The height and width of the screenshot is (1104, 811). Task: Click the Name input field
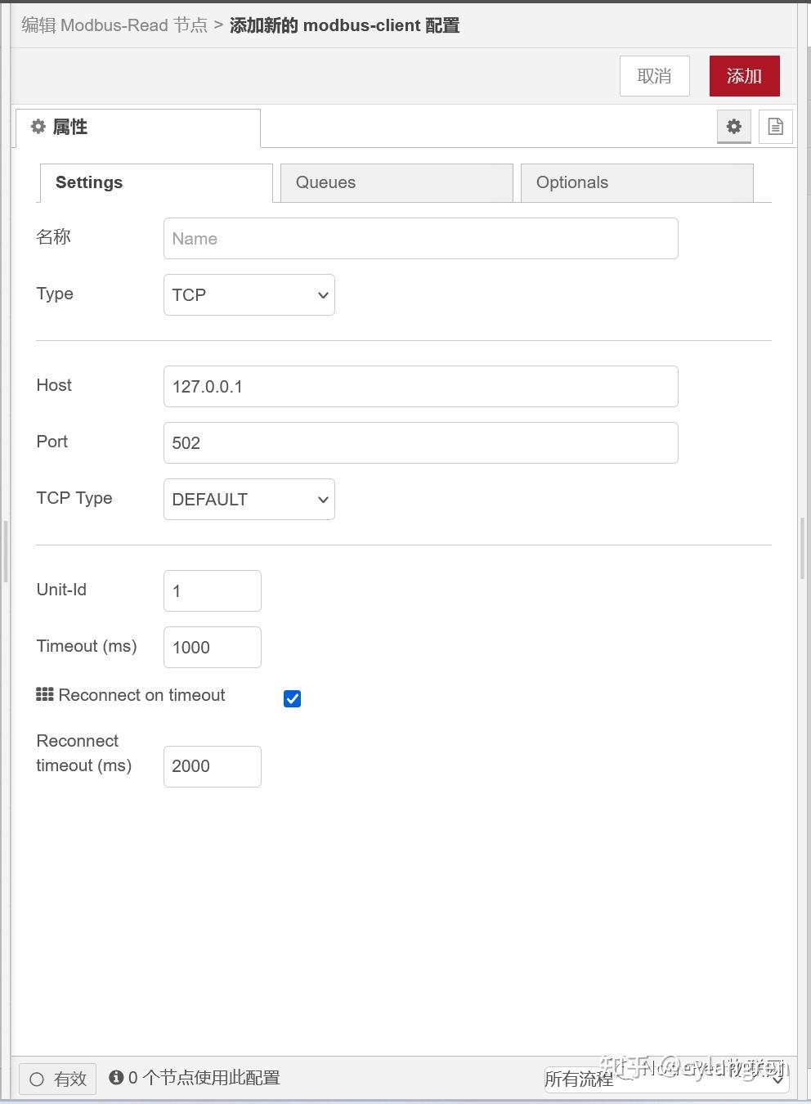pyautogui.click(x=419, y=238)
